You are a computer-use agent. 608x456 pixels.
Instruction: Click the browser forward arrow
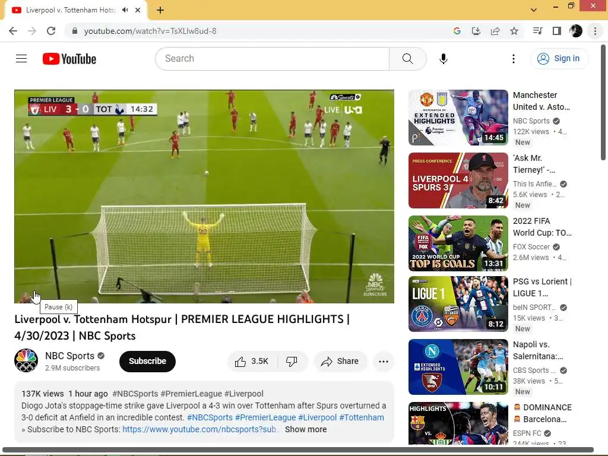(32, 31)
